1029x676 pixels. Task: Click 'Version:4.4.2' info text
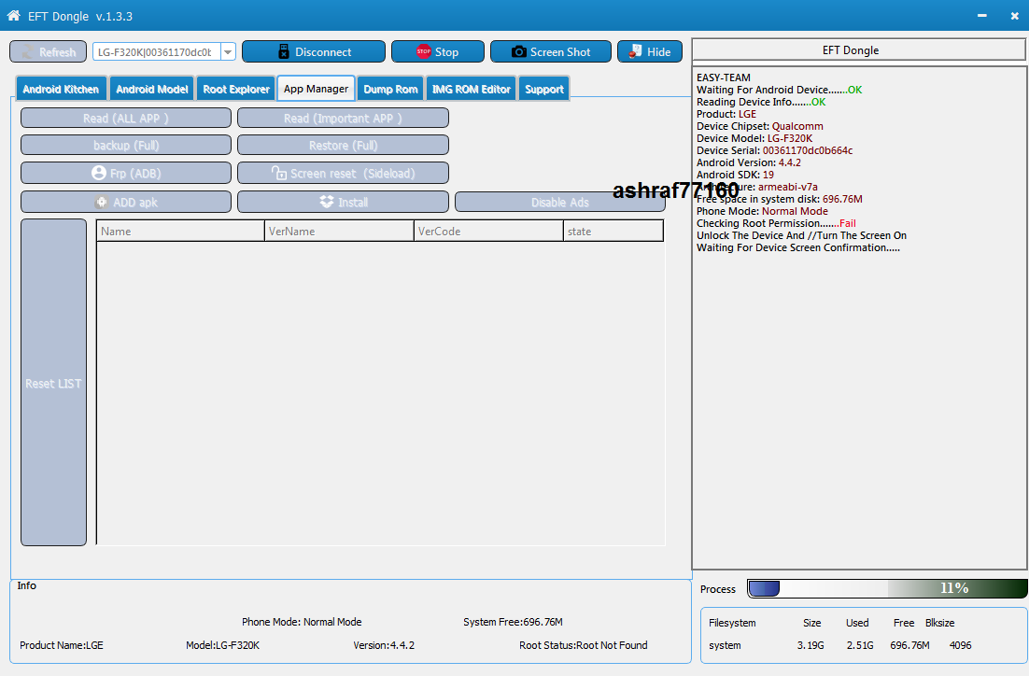coord(384,645)
